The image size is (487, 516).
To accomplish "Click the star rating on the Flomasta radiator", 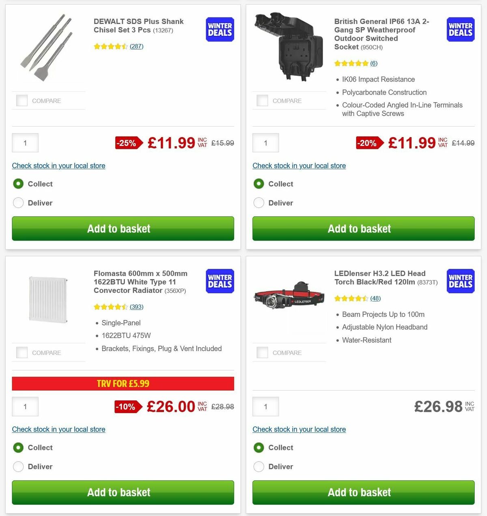I will coord(110,307).
